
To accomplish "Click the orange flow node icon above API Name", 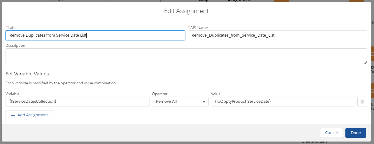I will coord(281,1).
